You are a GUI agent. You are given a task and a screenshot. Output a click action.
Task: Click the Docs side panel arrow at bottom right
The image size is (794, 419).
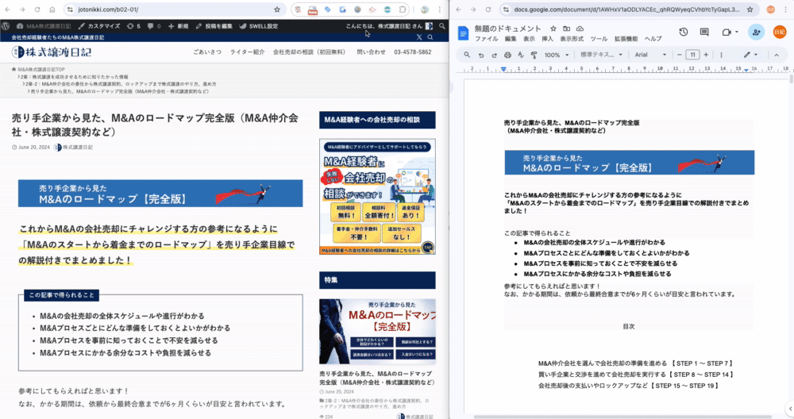789,409
